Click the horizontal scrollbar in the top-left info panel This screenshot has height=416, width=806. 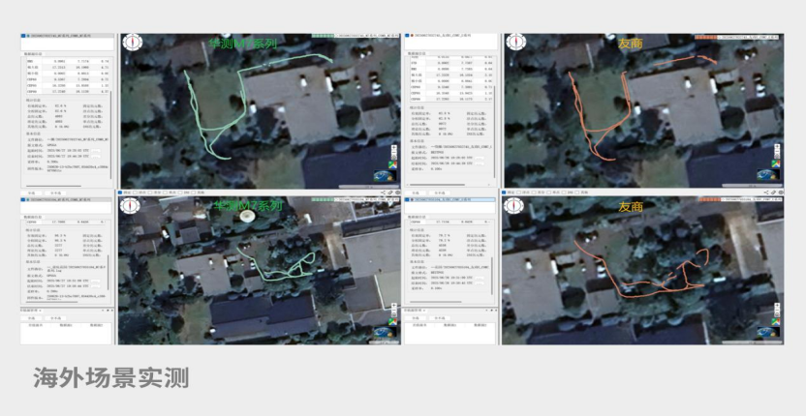pos(53,186)
